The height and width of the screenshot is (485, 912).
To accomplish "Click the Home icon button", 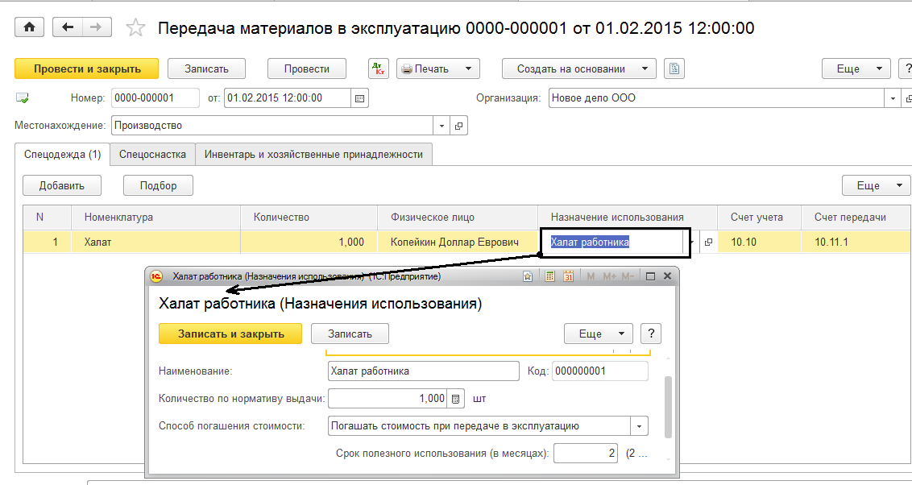I will coord(30,27).
